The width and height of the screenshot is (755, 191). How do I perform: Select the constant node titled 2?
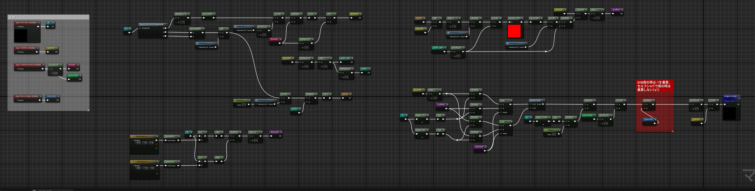(242, 101)
